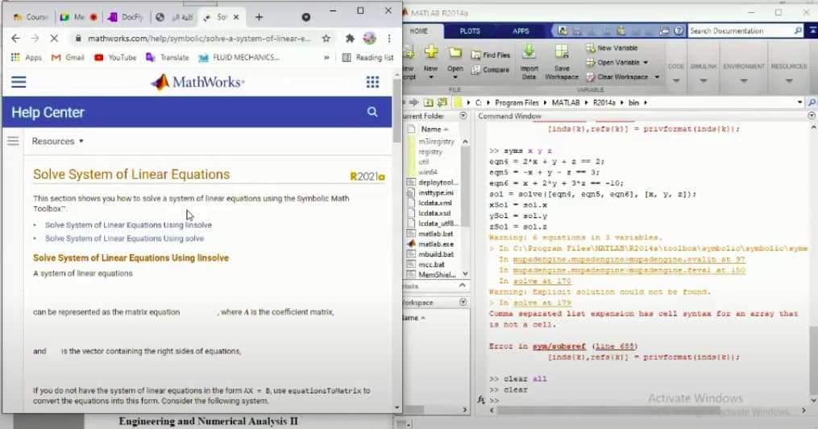
Task: Bookmark this page with star icon
Action: 326,39
